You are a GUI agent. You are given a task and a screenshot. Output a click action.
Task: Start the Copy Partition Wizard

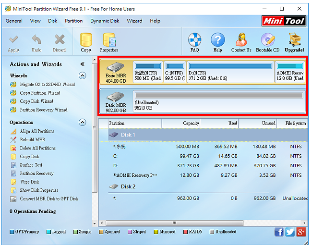(40, 93)
